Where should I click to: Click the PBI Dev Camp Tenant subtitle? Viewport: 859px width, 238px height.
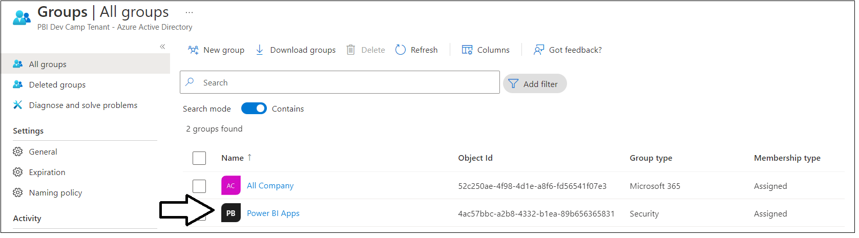(115, 27)
